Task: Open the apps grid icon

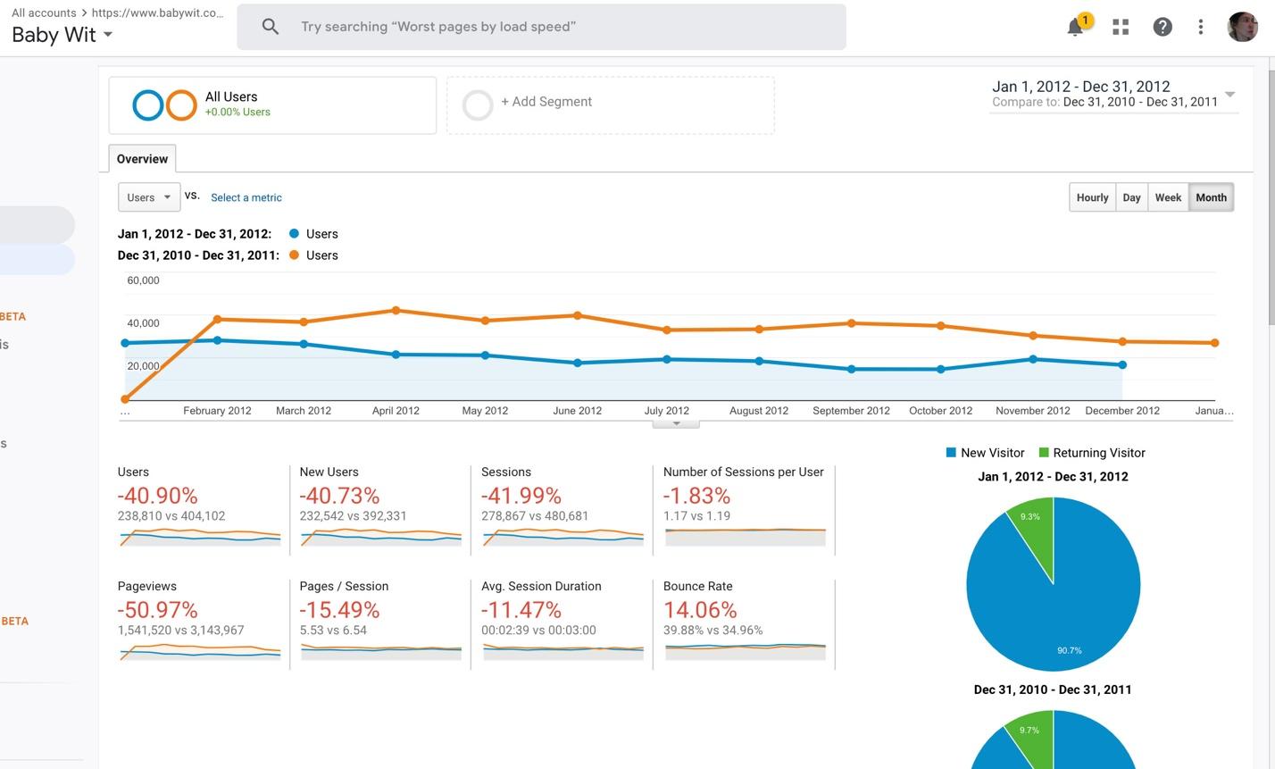Action: click(1121, 27)
